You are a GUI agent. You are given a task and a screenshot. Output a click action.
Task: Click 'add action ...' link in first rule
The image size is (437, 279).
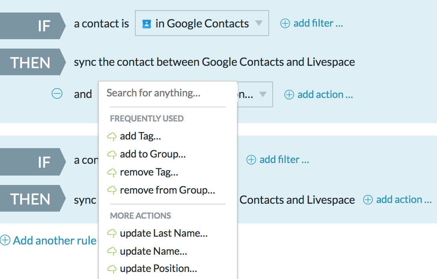[x=325, y=95]
